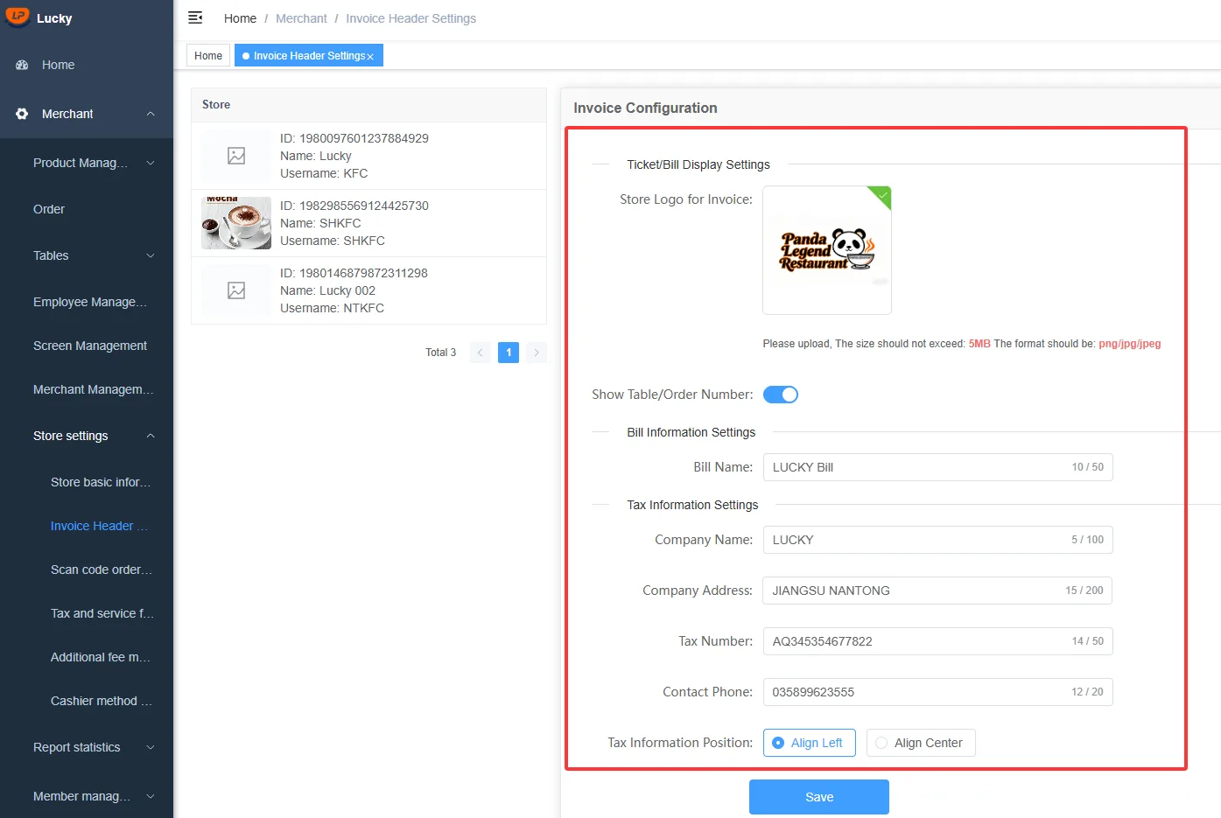Click the Tax Number input field
This screenshot has height=818, width=1221.
click(937, 641)
